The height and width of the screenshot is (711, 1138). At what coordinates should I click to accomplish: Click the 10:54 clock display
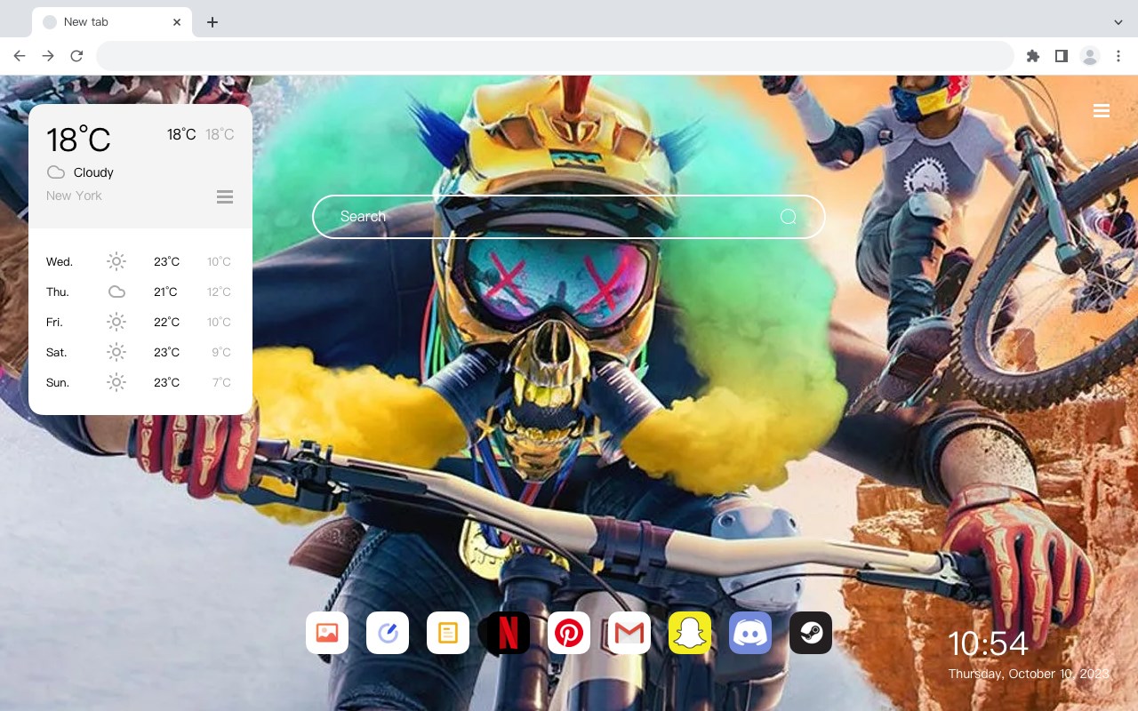pyautogui.click(x=988, y=643)
